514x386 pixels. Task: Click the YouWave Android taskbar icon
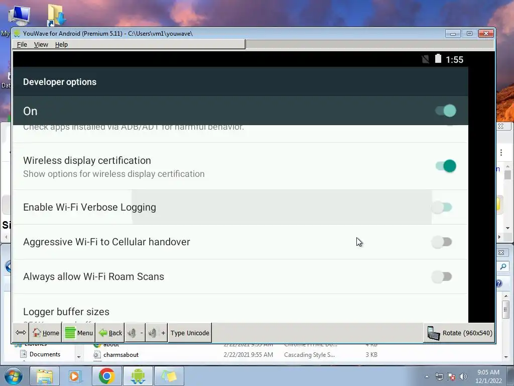[138, 376]
